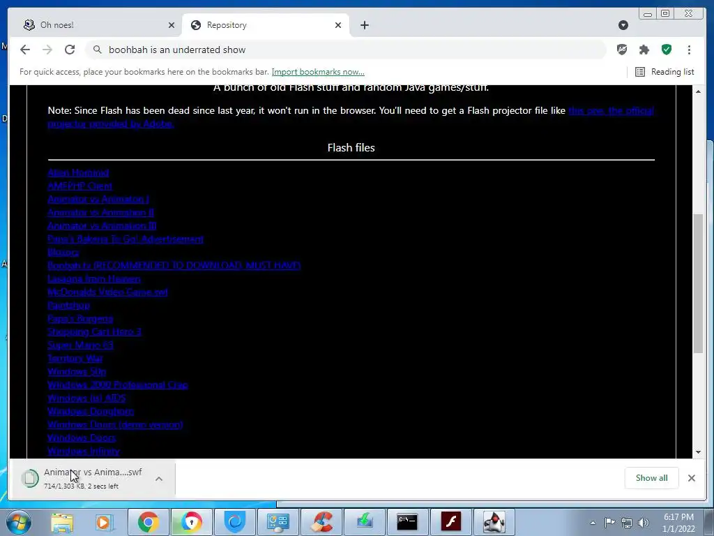The width and height of the screenshot is (714, 536).
Task: Open the Windows (is) AIDS link
Action: coord(86,398)
